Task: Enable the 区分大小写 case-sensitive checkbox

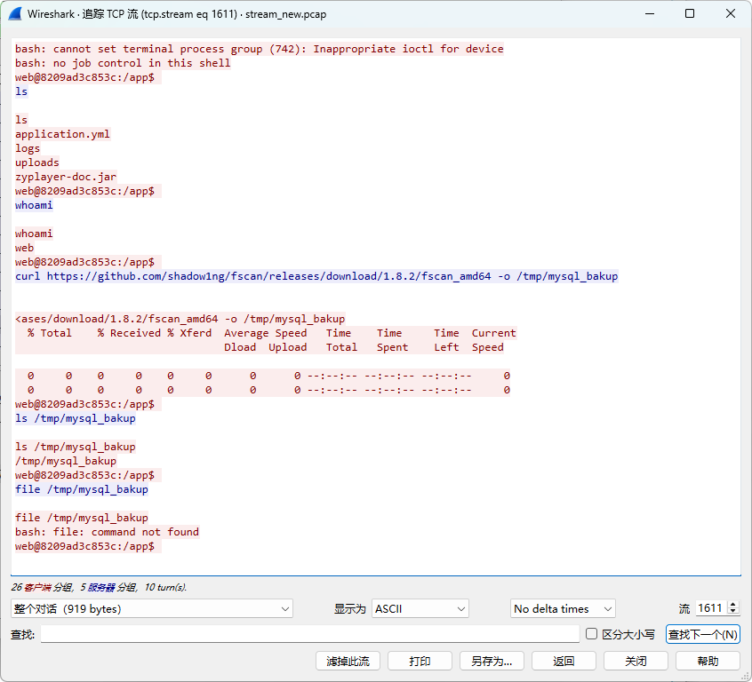Action: coord(591,634)
